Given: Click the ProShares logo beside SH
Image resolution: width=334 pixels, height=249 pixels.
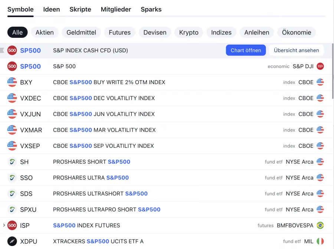Looking at the screenshot, I should tap(12, 162).
